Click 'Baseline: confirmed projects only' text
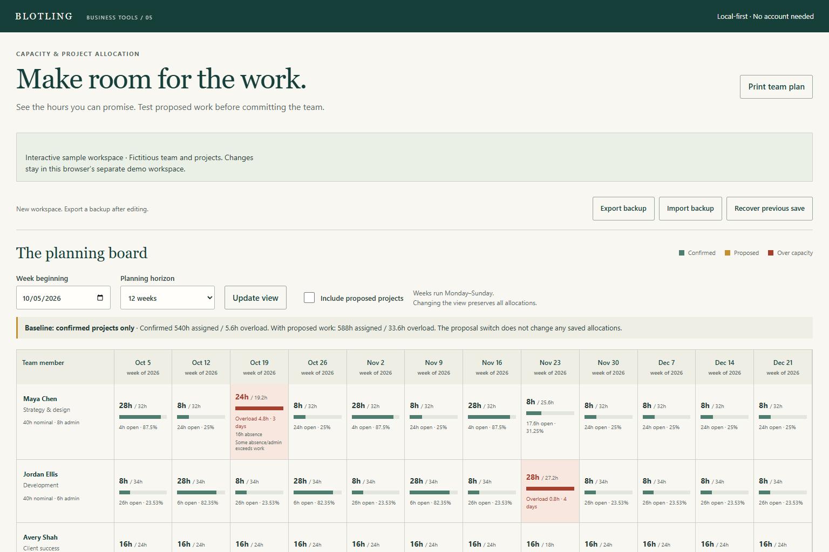 (x=79, y=328)
